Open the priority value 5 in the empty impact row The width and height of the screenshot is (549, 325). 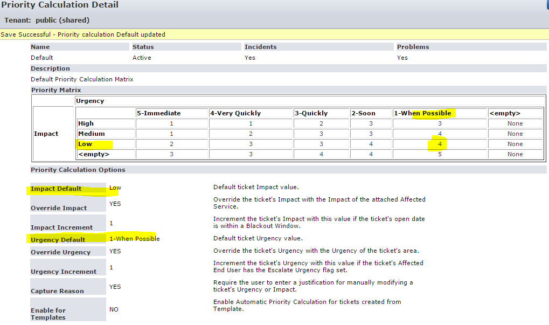(x=439, y=154)
